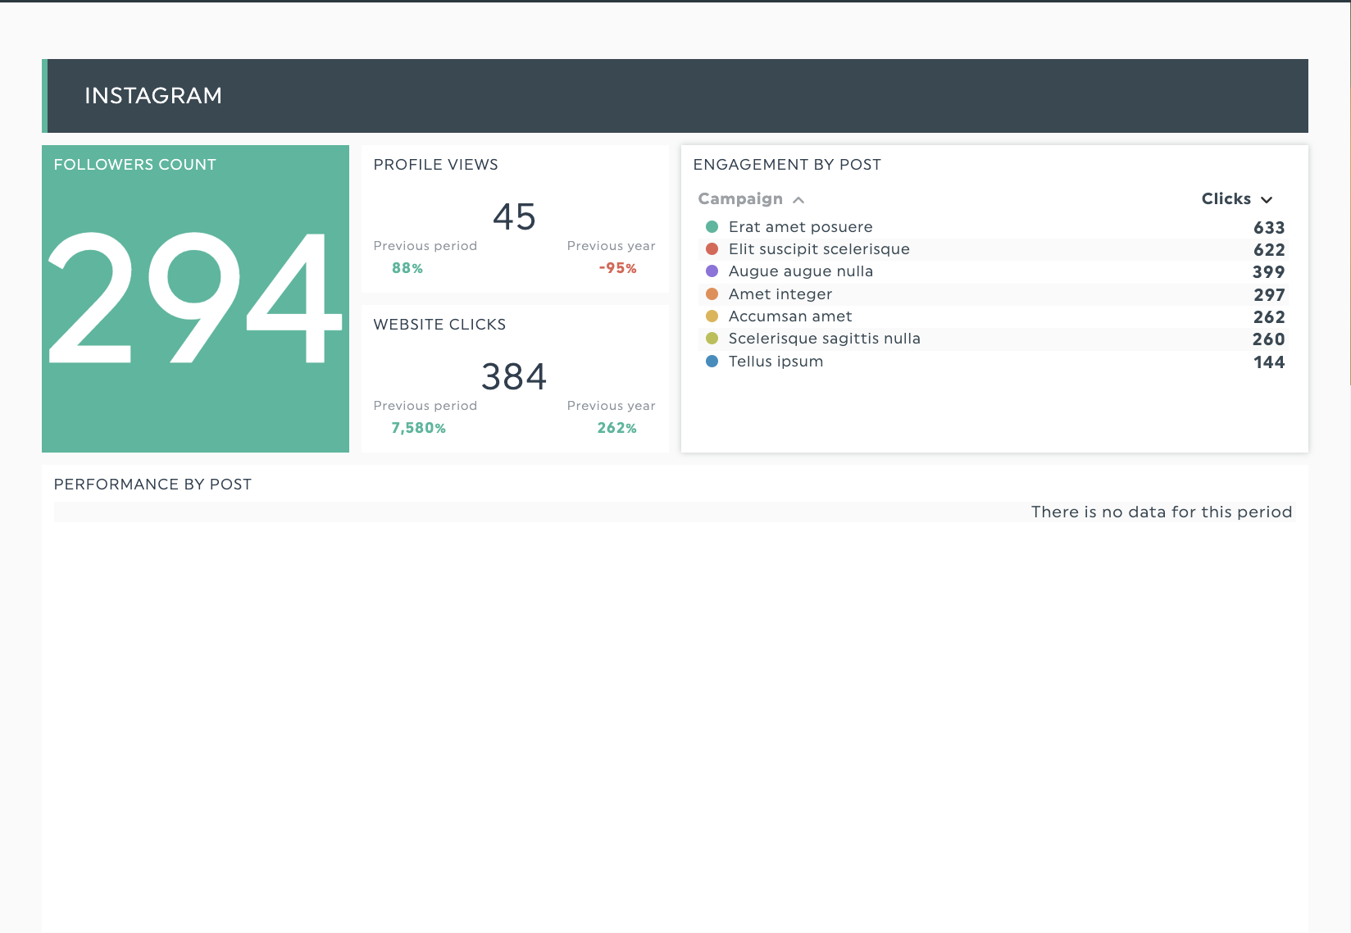Image resolution: width=1351 pixels, height=933 pixels.
Task: Click the PROFILE VIEWS widget title
Action: (x=436, y=165)
